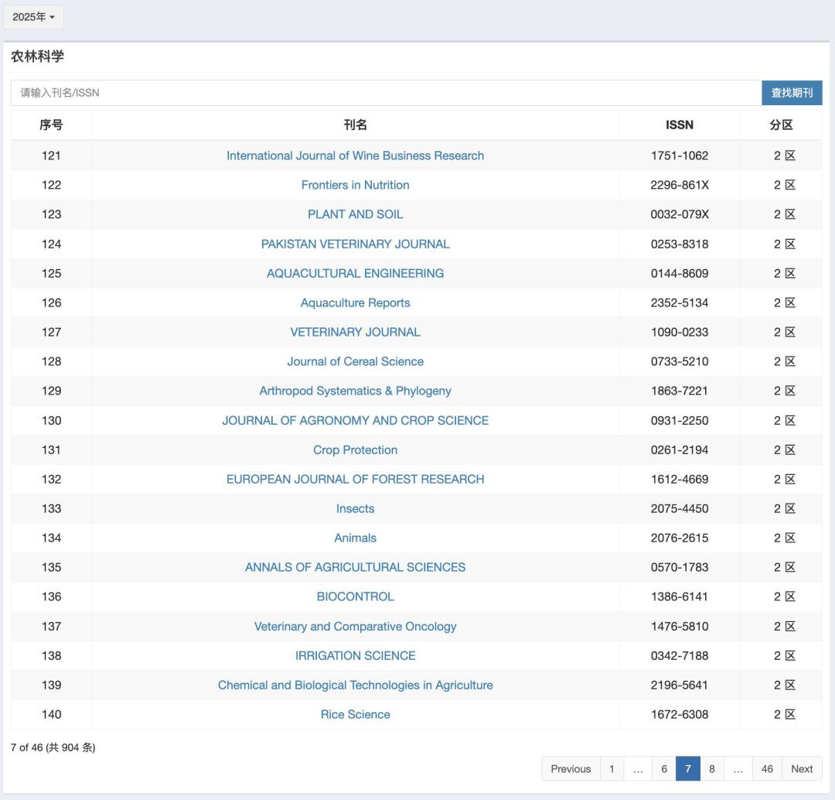This screenshot has width=835, height=800.
Task: Open the BIOCONTROL journal link
Action: [x=355, y=597]
